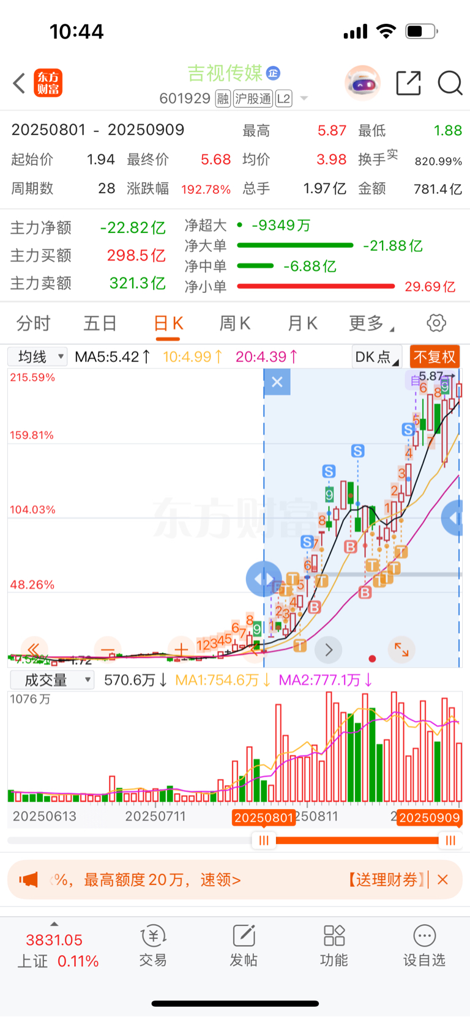Tap left range slider handle

(264, 840)
